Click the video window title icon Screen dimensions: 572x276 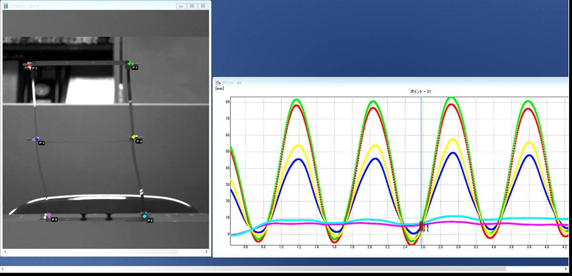pyautogui.click(x=6, y=6)
